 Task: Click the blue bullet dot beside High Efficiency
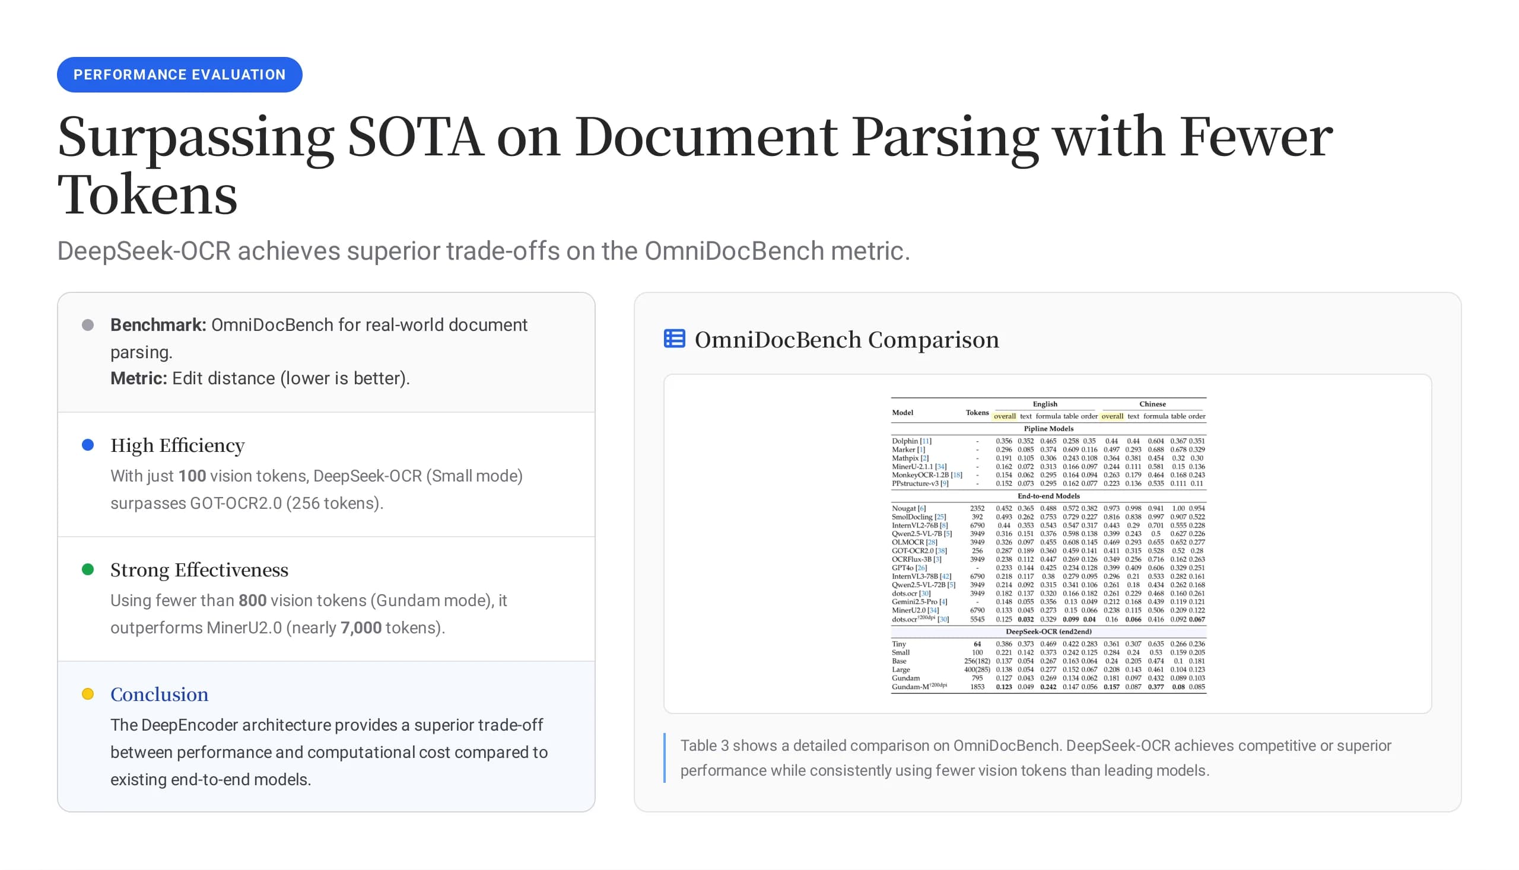click(88, 445)
